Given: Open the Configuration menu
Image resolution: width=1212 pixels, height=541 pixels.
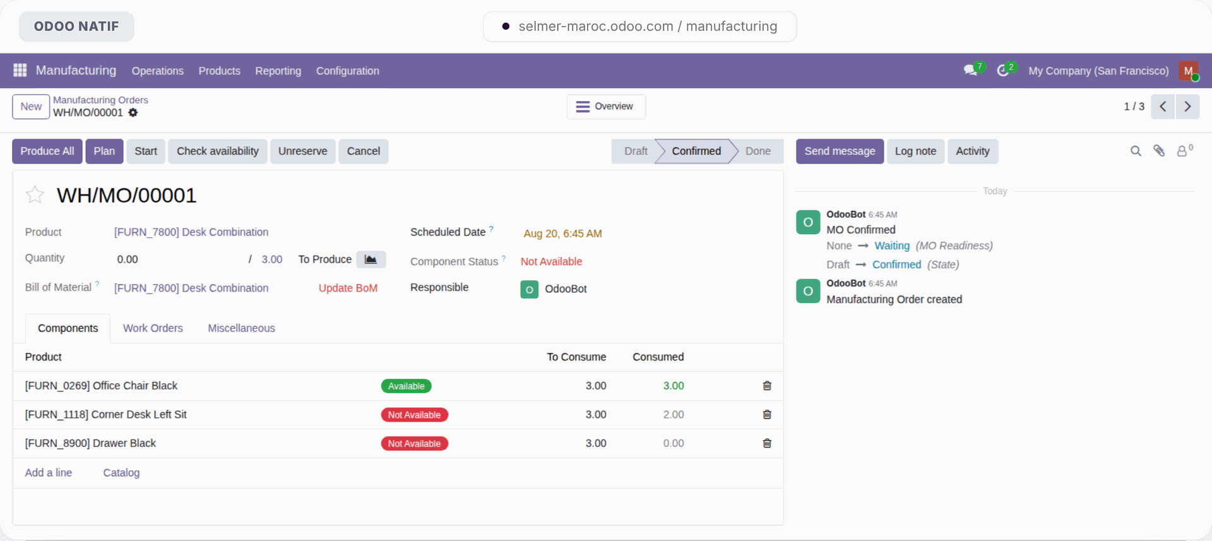Looking at the screenshot, I should pyautogui.click(x=348, y=71).
